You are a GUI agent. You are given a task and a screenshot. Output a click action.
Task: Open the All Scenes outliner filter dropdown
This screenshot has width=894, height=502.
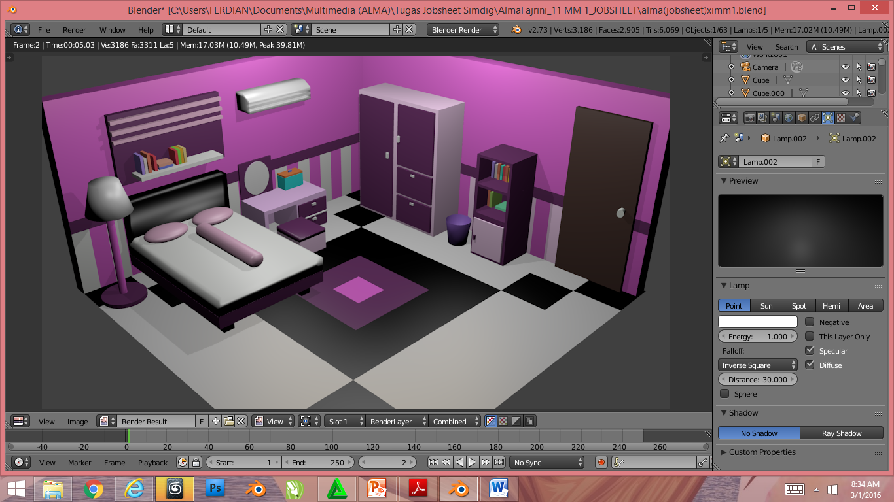[846, 47]
